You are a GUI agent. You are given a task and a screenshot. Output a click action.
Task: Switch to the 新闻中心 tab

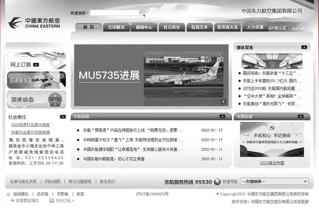pos(144,27)
